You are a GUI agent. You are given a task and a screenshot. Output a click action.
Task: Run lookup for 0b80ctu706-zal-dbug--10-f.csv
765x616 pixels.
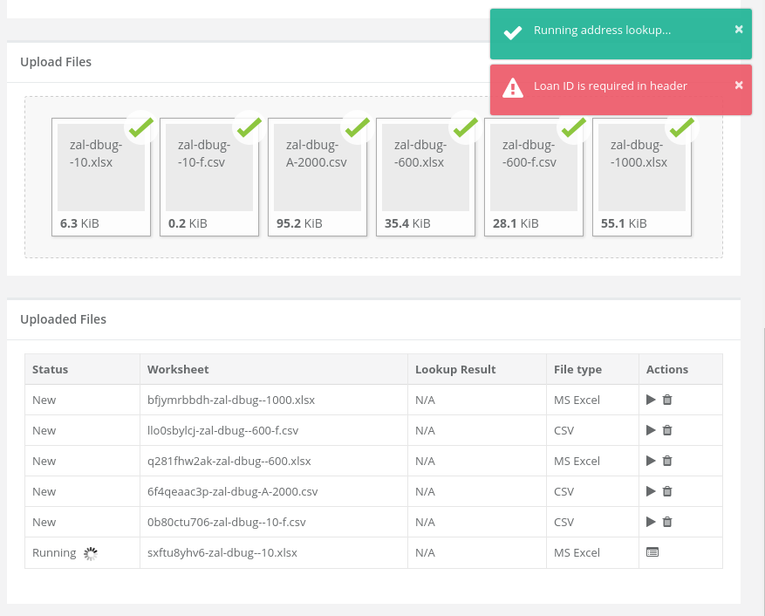pos(651,522)
